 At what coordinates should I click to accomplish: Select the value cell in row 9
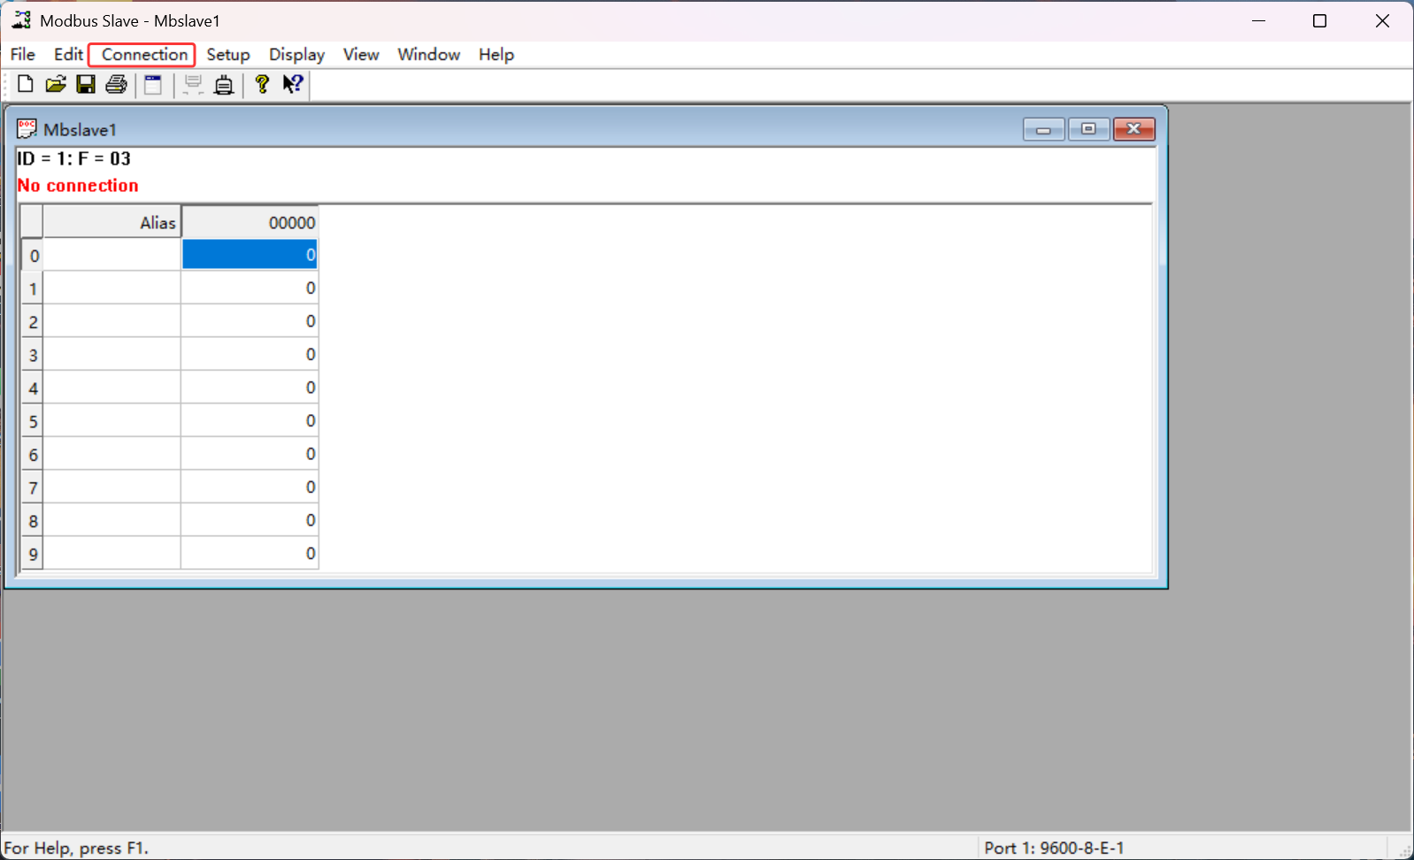(x=250, y=554)
